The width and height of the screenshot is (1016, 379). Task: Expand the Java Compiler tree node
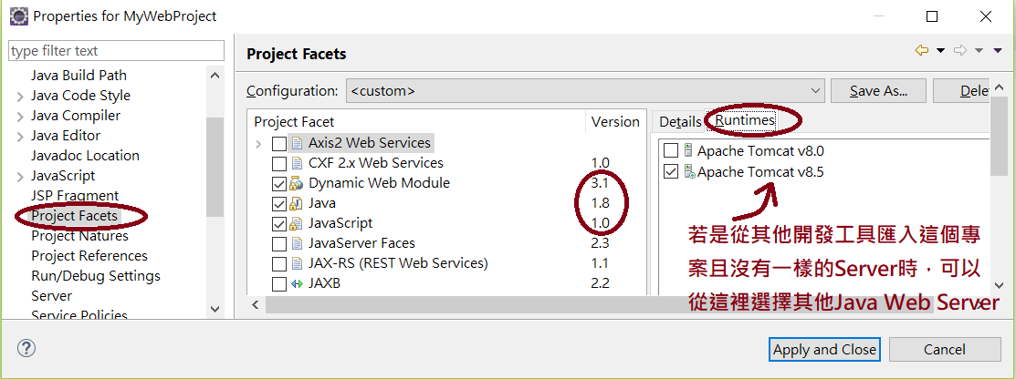pyautogui.click(x=20, y=117)
